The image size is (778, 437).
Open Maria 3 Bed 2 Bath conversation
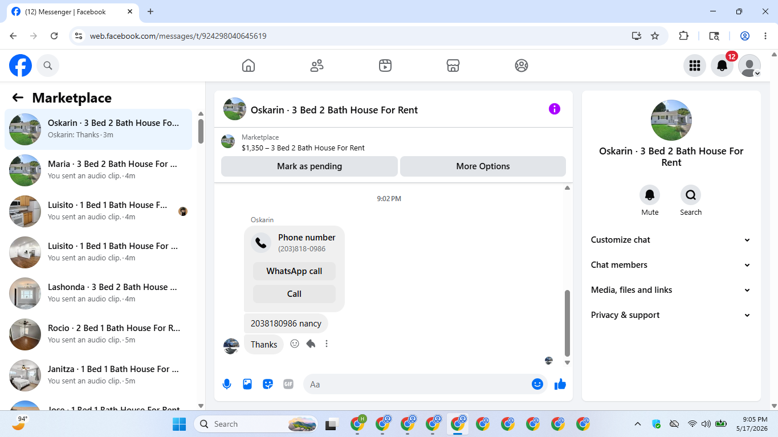[x=99, y=170]
